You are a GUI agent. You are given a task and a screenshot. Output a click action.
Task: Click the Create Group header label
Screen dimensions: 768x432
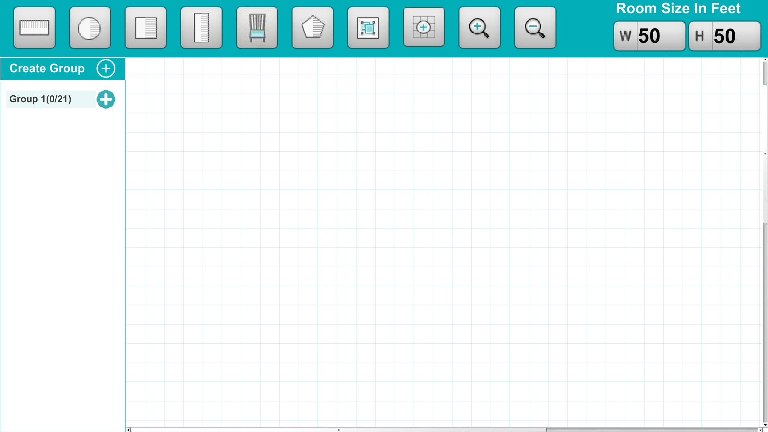[x=47, y=68]
